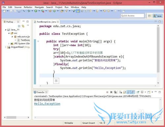The image size is (165, 127).
Task: Expand the JRE System Library node
Action: tap(9, 44)
